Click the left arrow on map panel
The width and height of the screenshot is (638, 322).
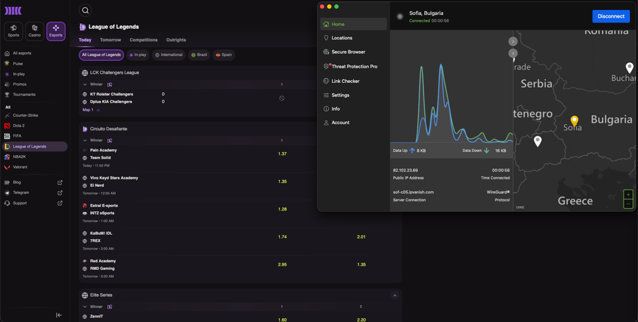point(513,54)
